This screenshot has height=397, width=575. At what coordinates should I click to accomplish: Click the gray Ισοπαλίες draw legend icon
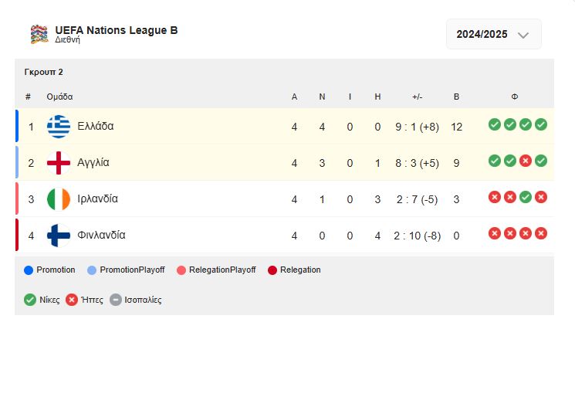pos(116,300)
